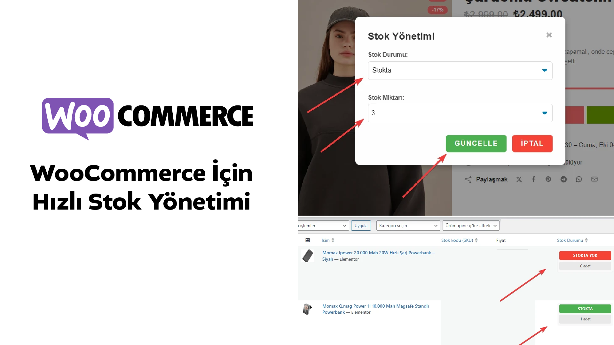Screen dimensions: 614x345
Task: Click the GÜNCELLE update button
Action: [476, 143]
